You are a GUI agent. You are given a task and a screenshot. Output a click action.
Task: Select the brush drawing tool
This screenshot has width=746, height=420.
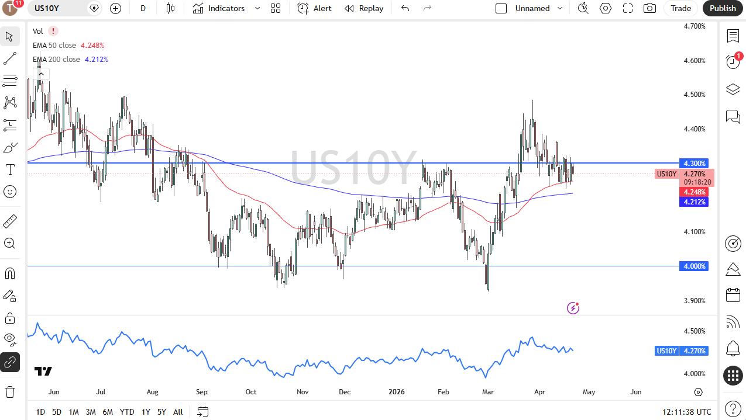10,147
